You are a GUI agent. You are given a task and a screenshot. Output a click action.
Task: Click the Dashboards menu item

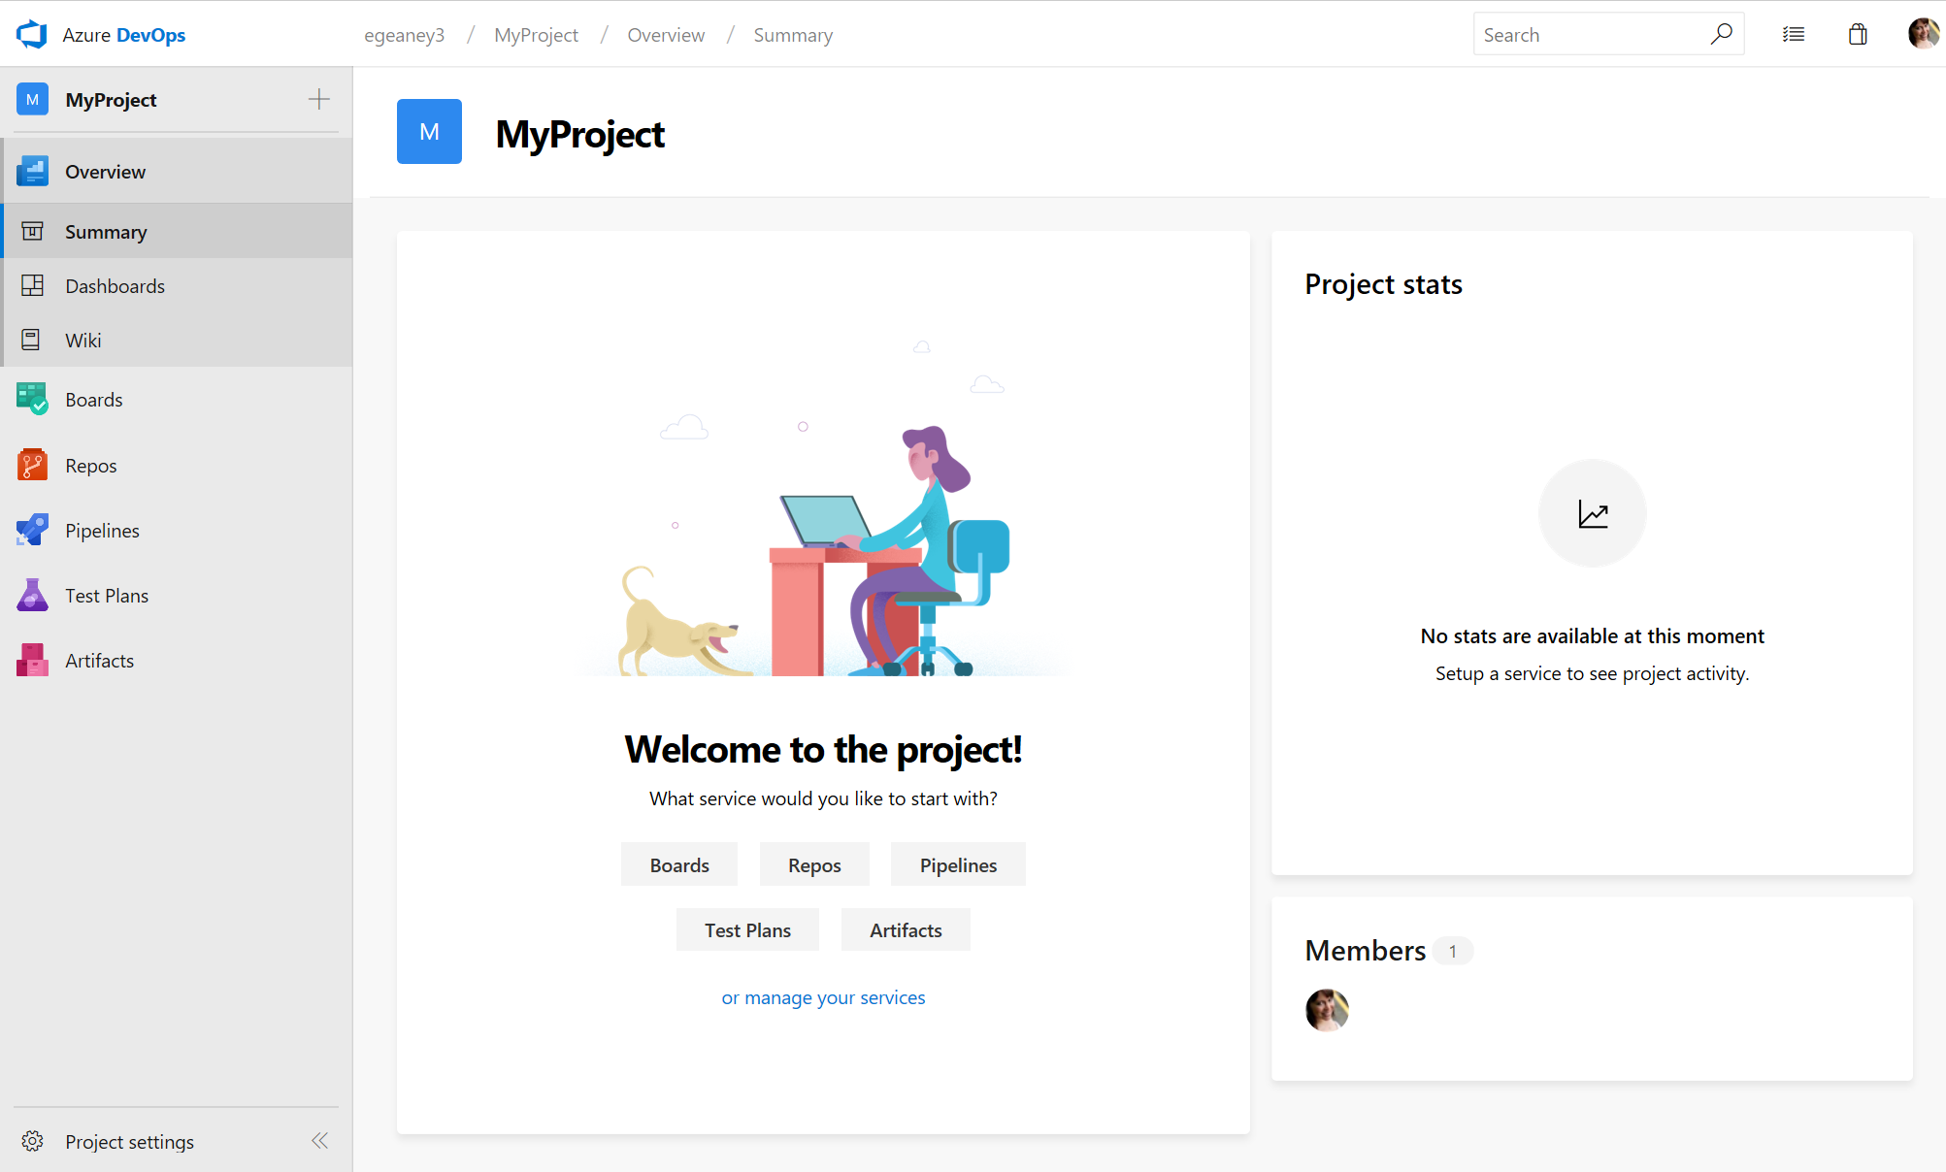point(115,285)
